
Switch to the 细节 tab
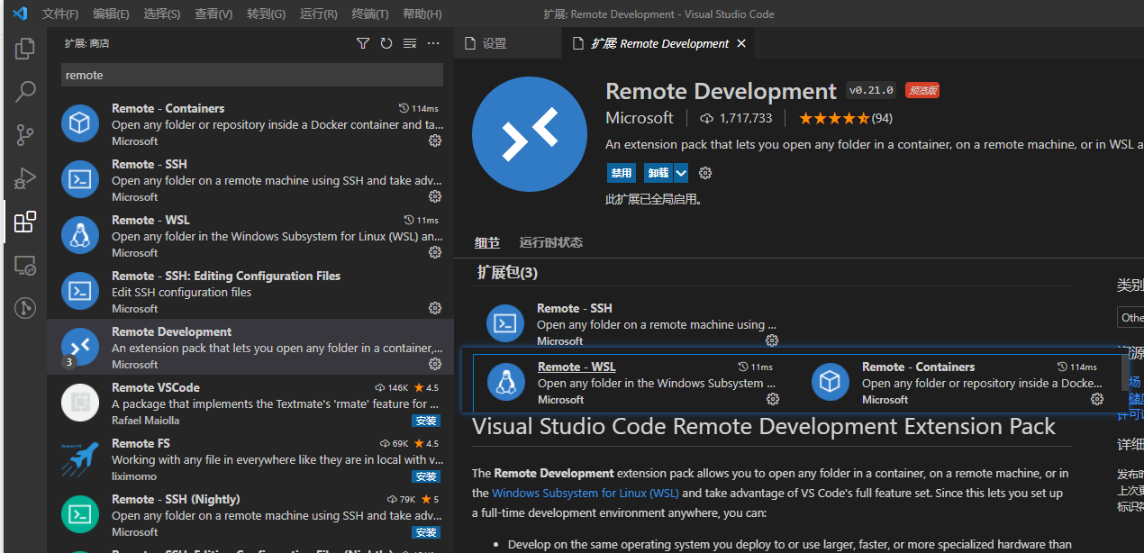[x=487, y=242]
